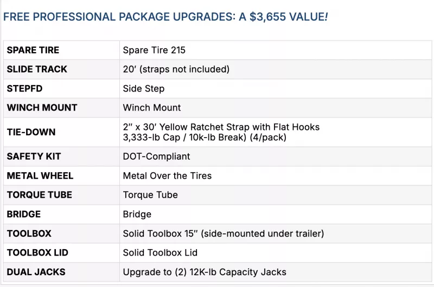Select the TOOLBOX LID row label
The height and width of the screenshot is (287, 434).
37,252
